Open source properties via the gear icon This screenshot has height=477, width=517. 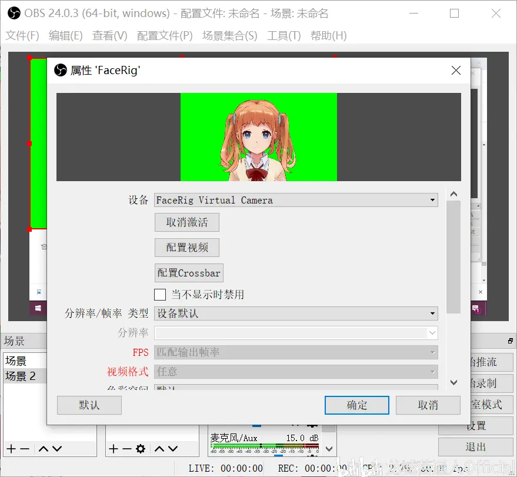(x=141, y=449)
